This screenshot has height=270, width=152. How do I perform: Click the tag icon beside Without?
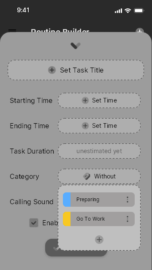(x=87, y=176)
